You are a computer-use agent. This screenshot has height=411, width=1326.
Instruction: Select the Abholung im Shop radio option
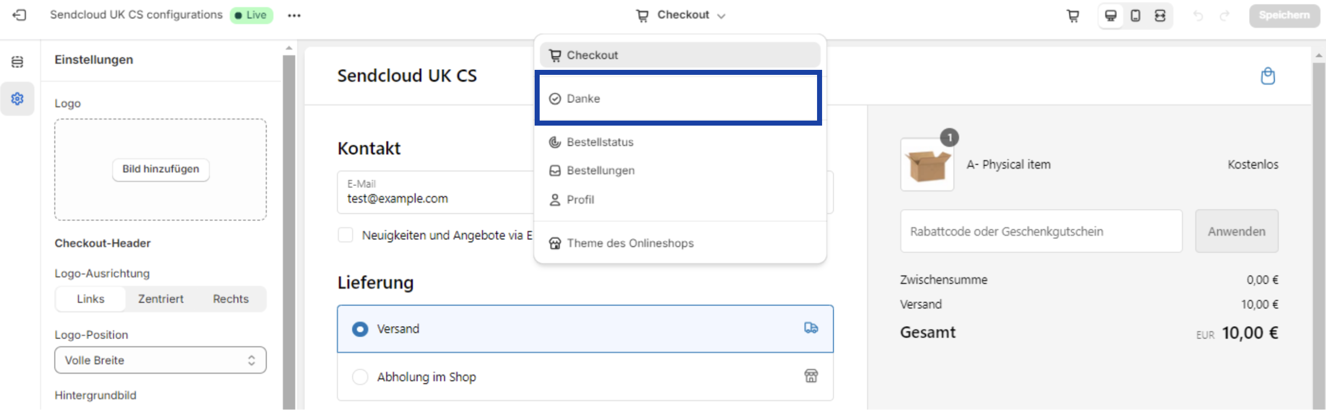click(x=360, y=376)
